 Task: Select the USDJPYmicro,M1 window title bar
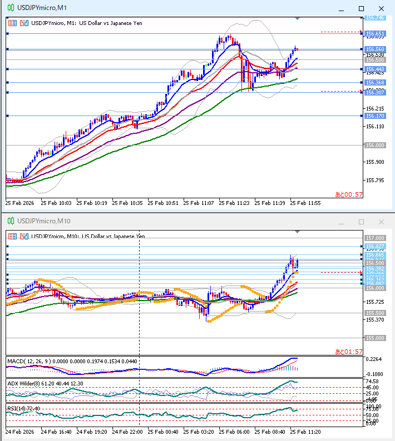click(x=167, y=8)
